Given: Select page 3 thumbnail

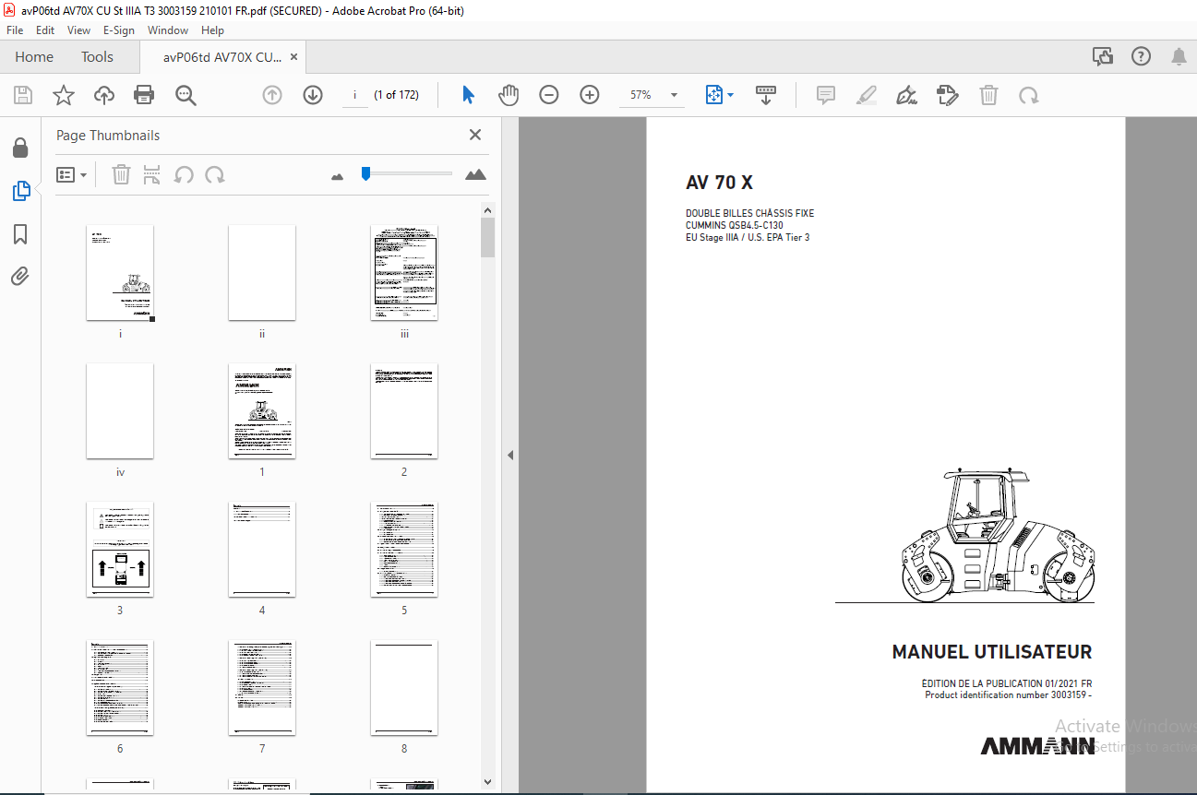Looking at the screenshot, I should click(120, 549).
